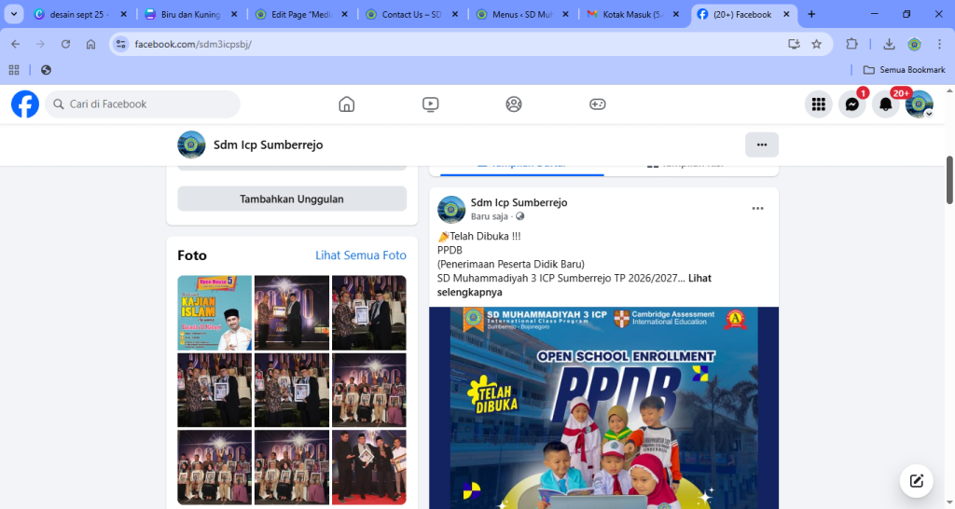Go to Facebook Home feed icon
Viewport: 955px width, 509px height.
347,104
